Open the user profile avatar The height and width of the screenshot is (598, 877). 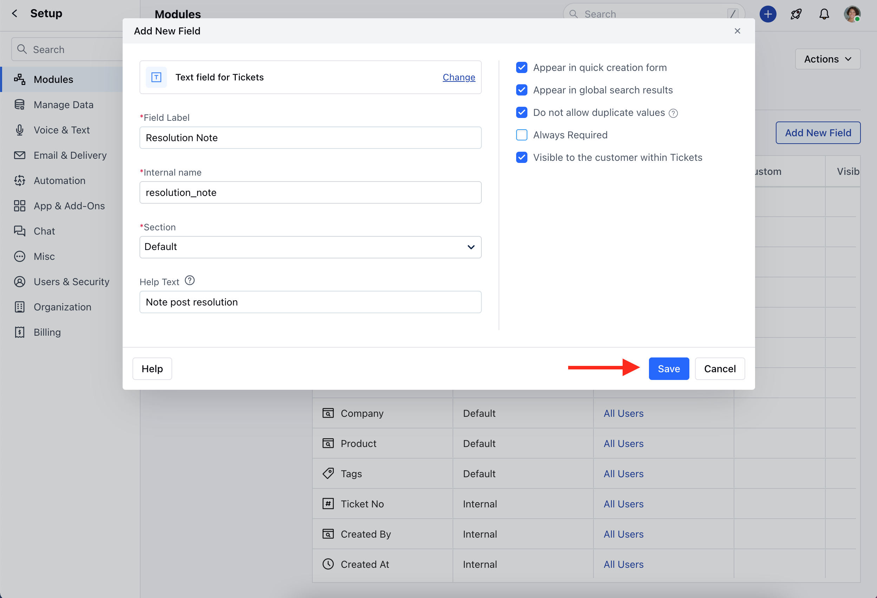point(852,14)
